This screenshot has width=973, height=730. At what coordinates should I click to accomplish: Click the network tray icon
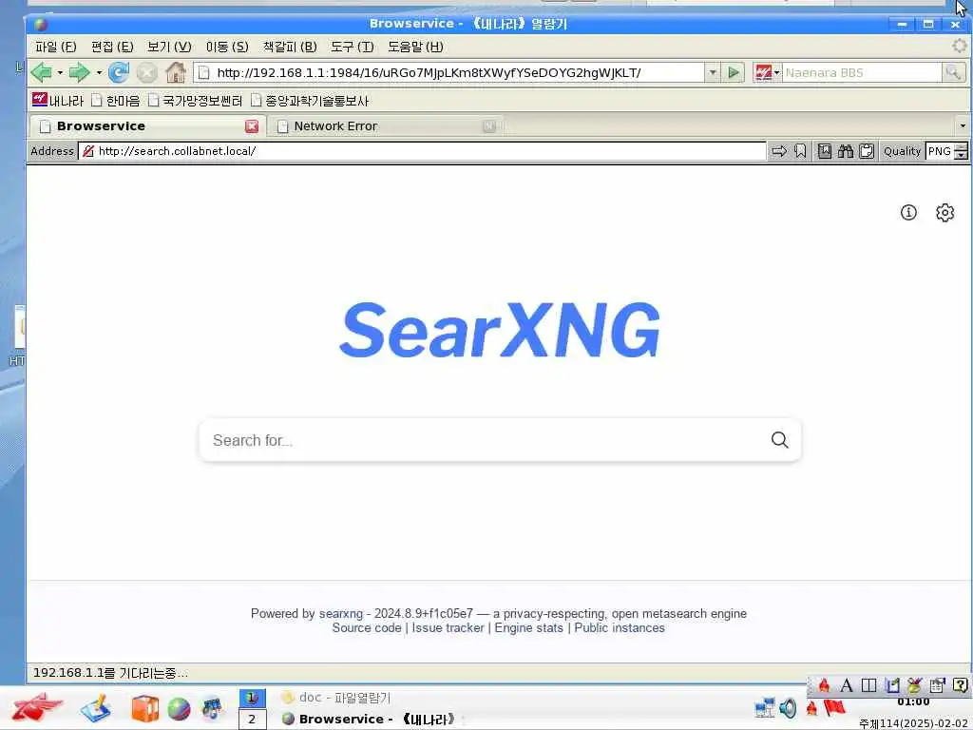tap(765, 708)
